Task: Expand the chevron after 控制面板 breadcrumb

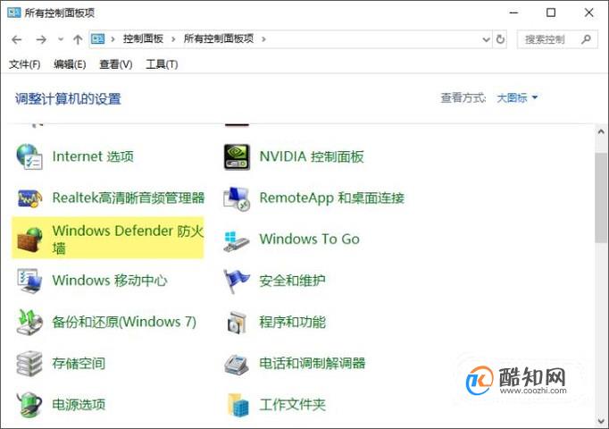Action: (173, 39)
